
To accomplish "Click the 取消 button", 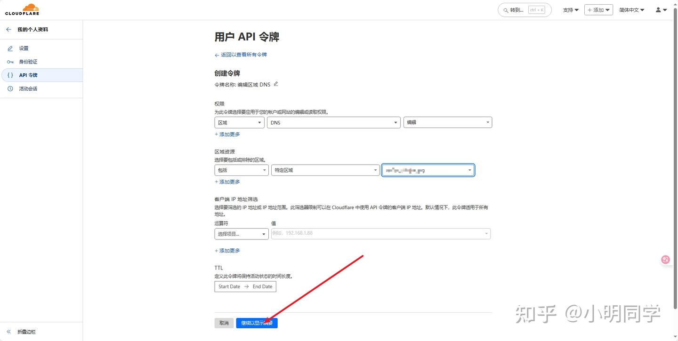I will click(x=224, y=323).
